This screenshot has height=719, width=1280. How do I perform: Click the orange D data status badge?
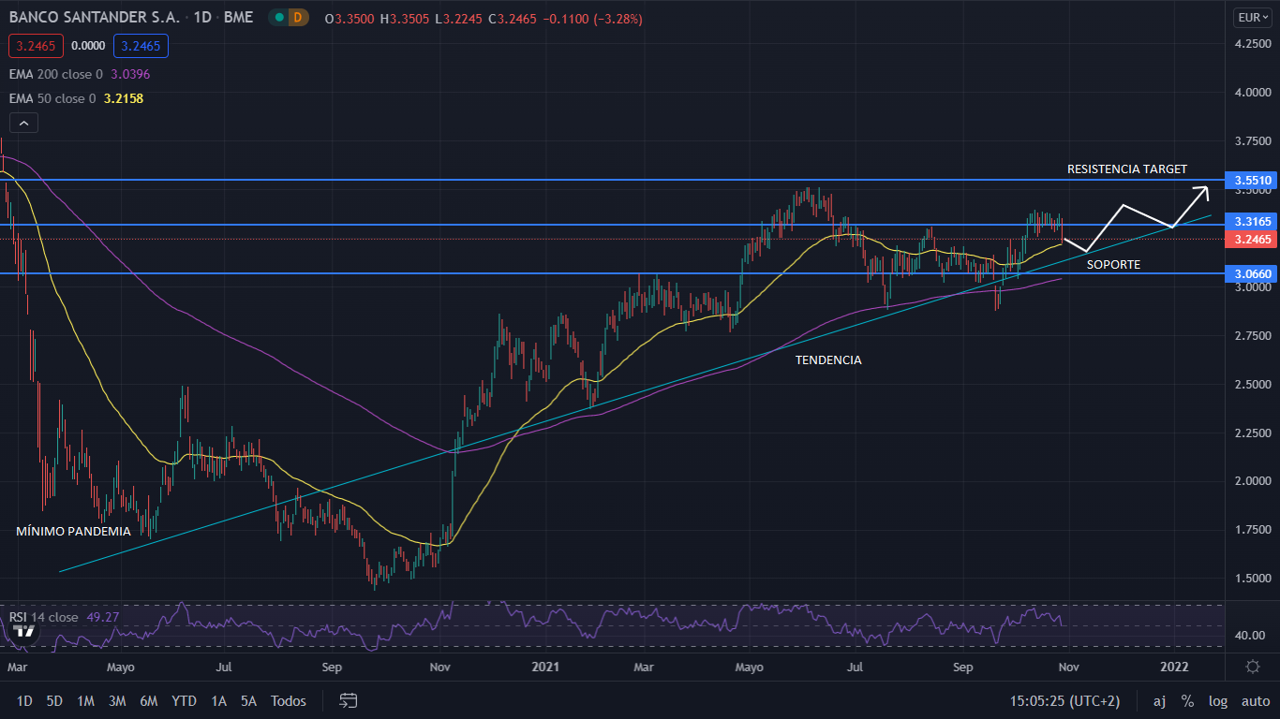[x=299, y=18]
